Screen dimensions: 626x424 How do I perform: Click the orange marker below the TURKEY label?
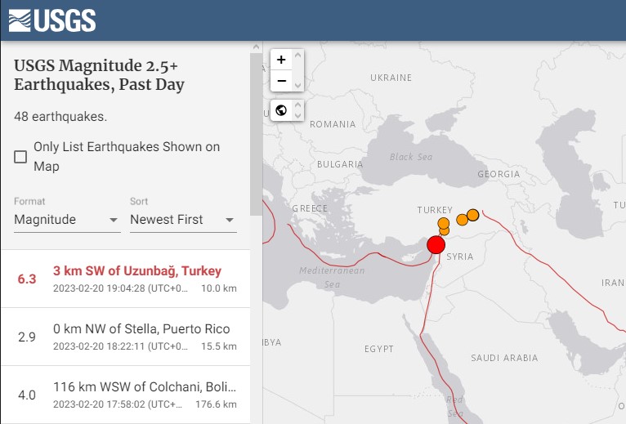click(444, 223)
